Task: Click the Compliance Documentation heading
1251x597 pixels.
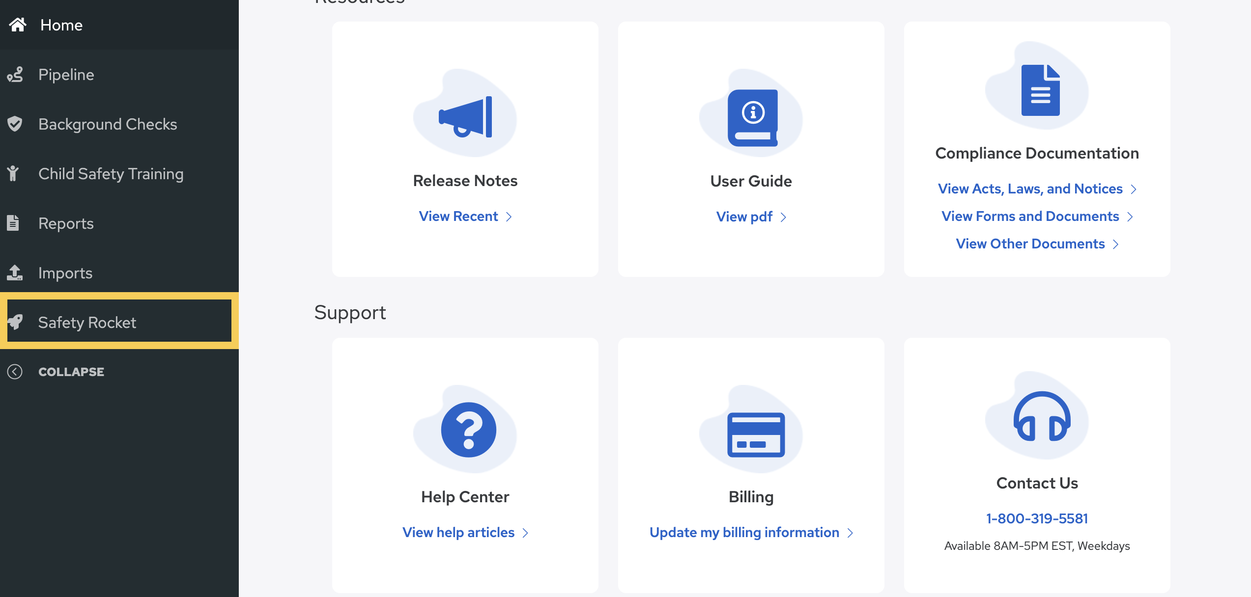Action: pos(1037,153)
